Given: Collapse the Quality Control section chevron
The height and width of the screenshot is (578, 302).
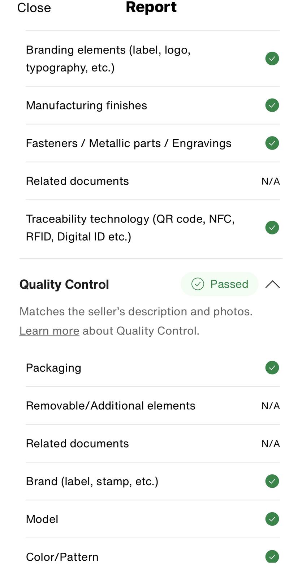Looking at the screenshot, I should (272, 285).
